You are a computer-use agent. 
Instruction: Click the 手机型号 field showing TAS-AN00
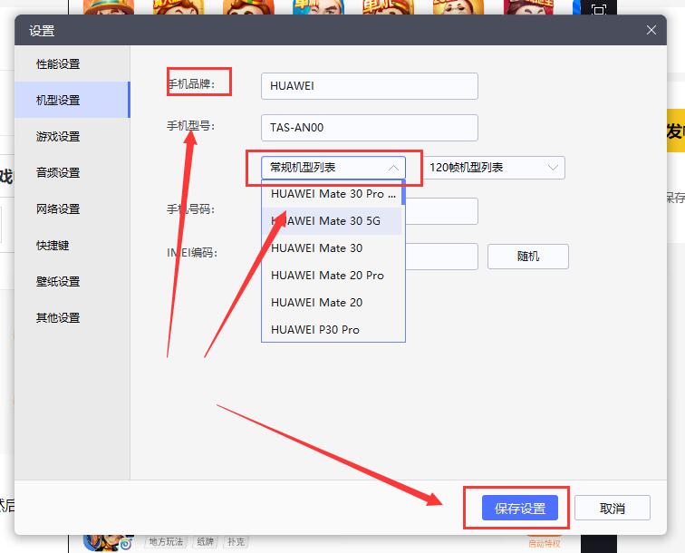tap(369, 128)
